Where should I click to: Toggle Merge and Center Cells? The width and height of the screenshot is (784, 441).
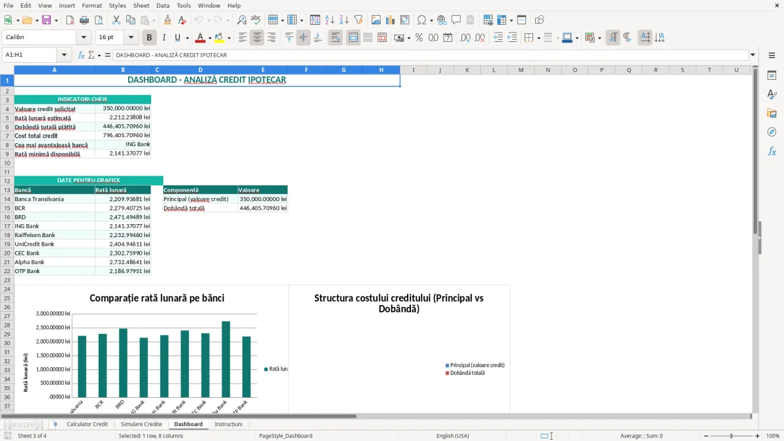click(353, 38)
